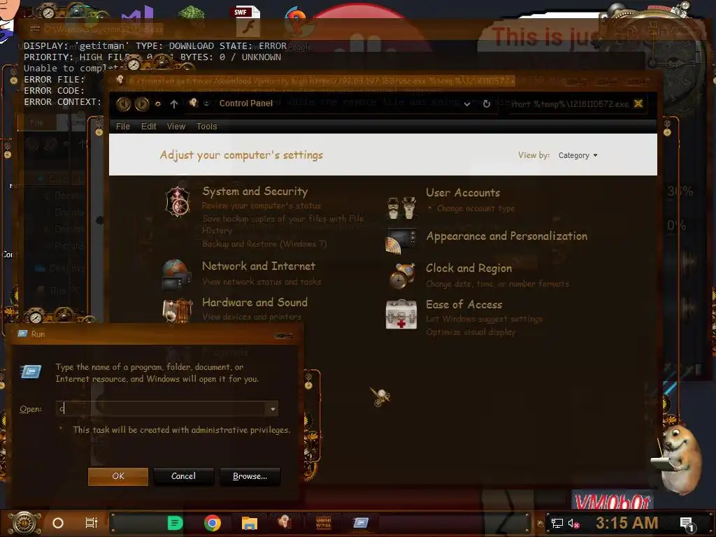The width and height of the screenshot is (716, 537).
Task: Open the Appearance and Personalization icon
Action: (401, 241)
